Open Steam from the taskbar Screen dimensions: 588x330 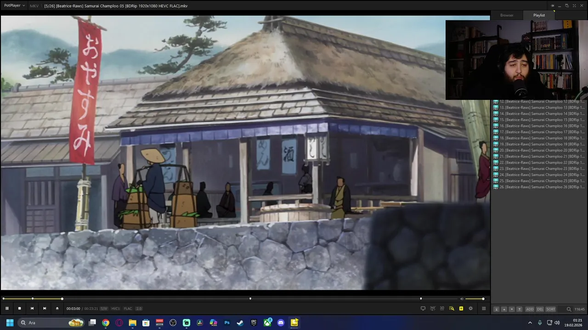pos(240,323)
